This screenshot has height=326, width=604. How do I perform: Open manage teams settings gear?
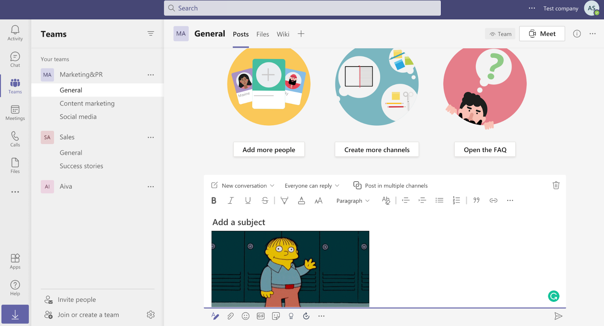click(x=151, y=315)
